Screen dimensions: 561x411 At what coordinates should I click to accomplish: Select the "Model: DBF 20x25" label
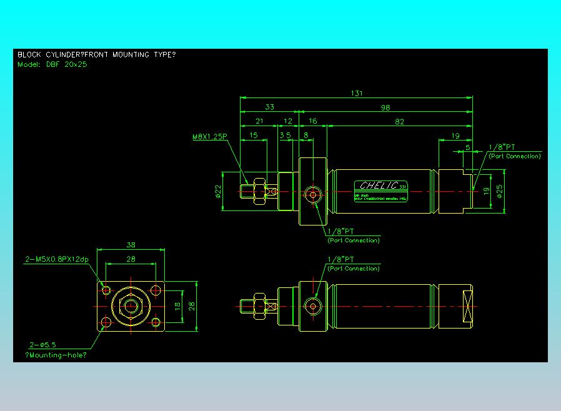click(52, 64)
